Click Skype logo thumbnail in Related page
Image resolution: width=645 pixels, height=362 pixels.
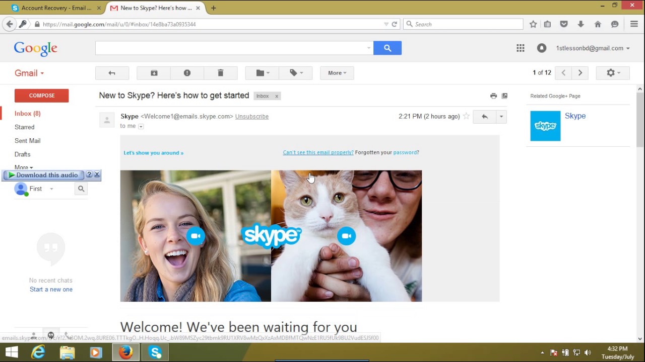(x=545, y=126)
